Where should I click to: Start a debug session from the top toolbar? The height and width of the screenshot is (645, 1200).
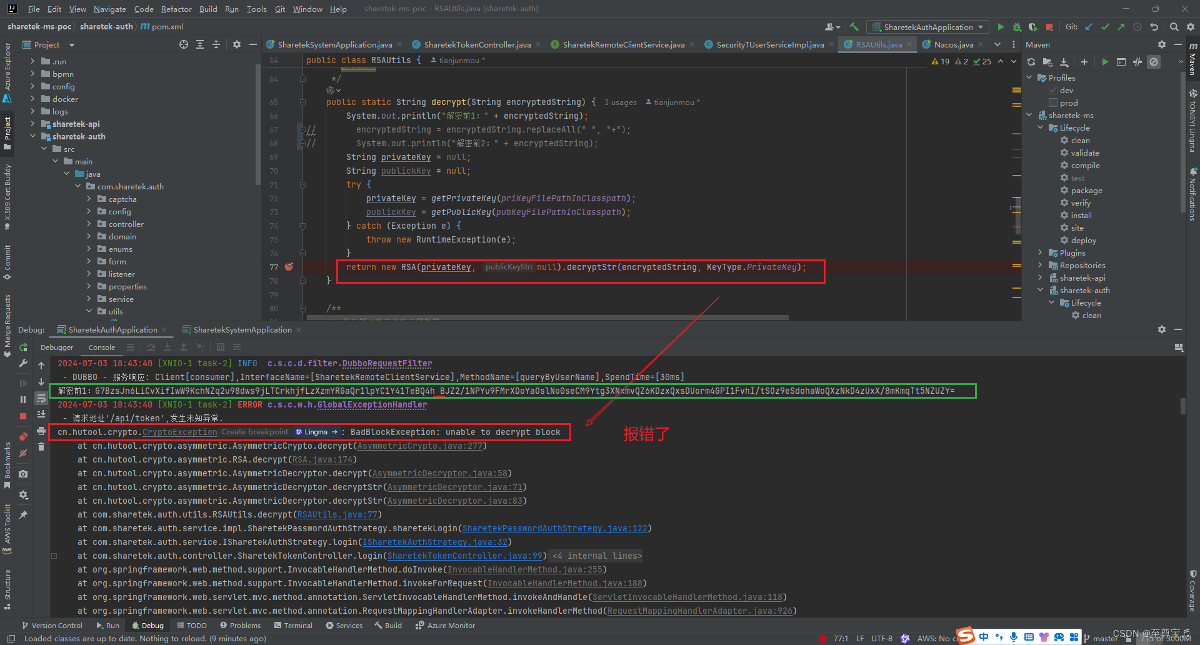click(x=1017, y=27)
